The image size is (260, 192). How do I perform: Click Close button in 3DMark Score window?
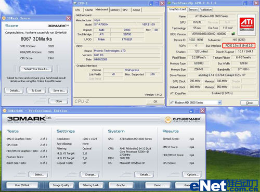58,101
